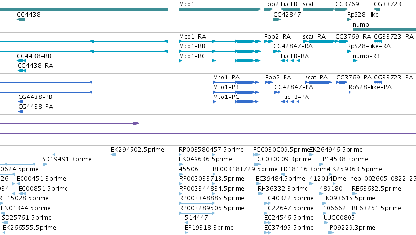
Task: Click protein scat-PA
Action: [316, 78]
